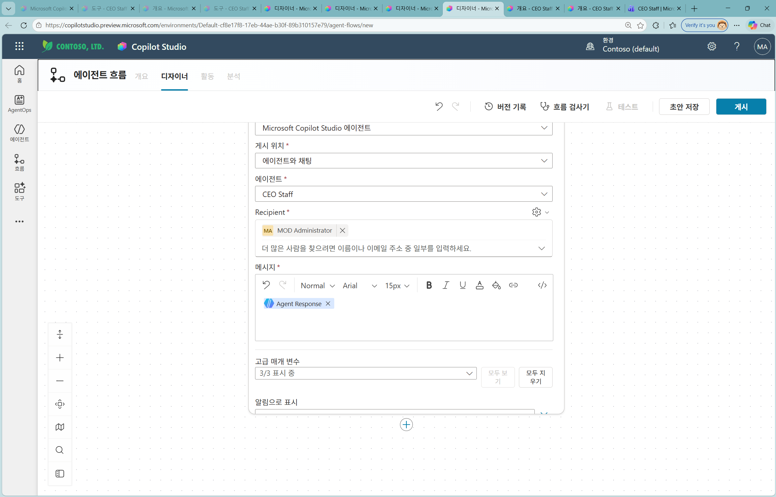Viewport: 776px width, 497px height.
Task: Search the flow canvas
Action: (x=60, y=450)
